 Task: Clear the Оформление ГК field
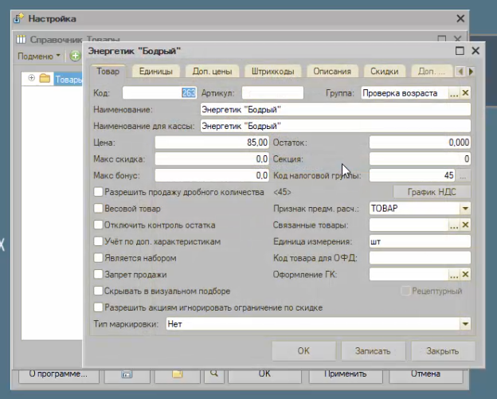466,274
